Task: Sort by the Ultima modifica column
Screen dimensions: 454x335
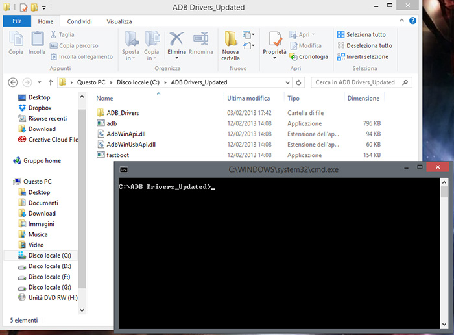Action: click(248, 99)
